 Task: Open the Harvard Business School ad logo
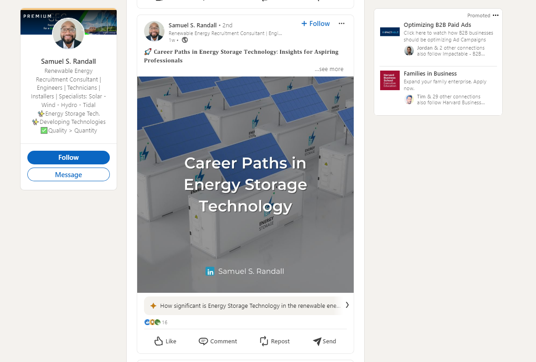[390, 80]
